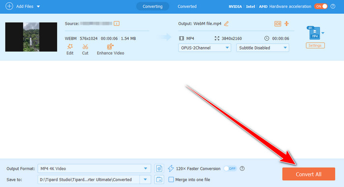344x187 pixels.
Task: Click the Convert All button
Action: coord(309,174)
